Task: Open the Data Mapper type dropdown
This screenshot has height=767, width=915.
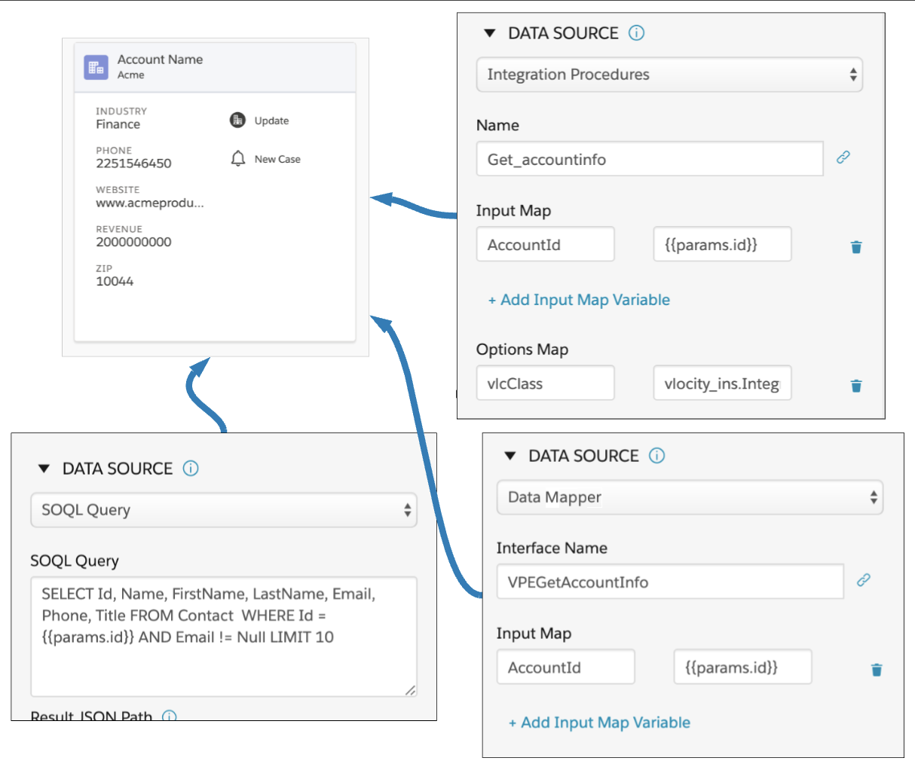Action: click(x=690, y=497)
